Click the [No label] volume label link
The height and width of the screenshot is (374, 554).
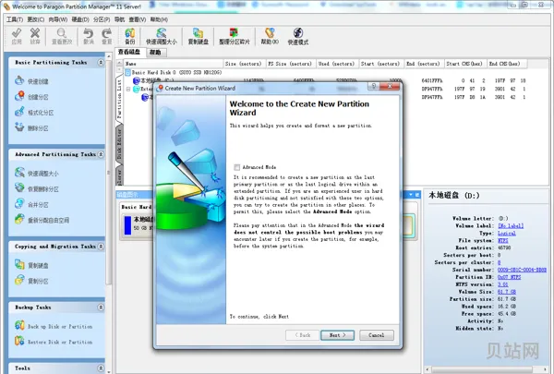511,225
